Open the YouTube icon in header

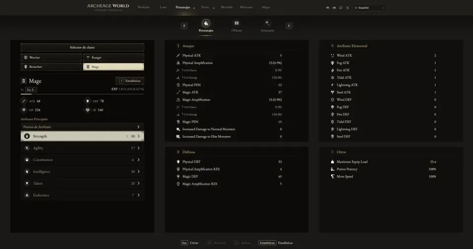334,8
